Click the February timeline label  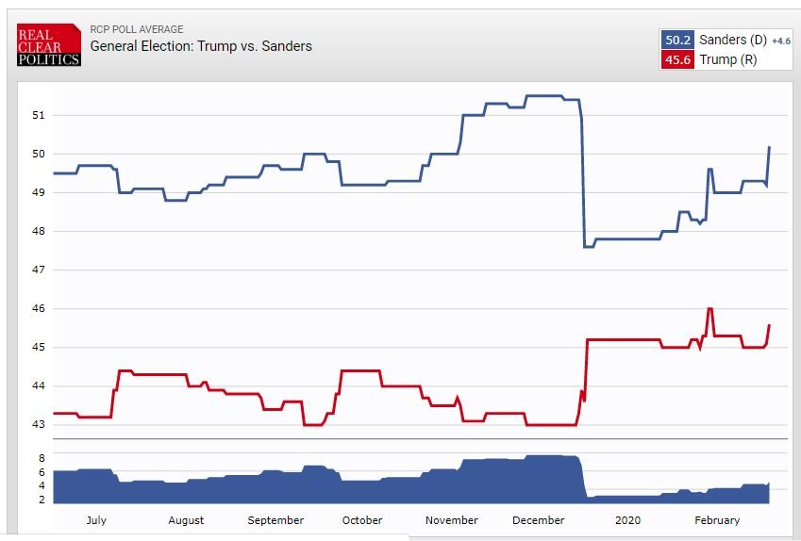[717, 520]
